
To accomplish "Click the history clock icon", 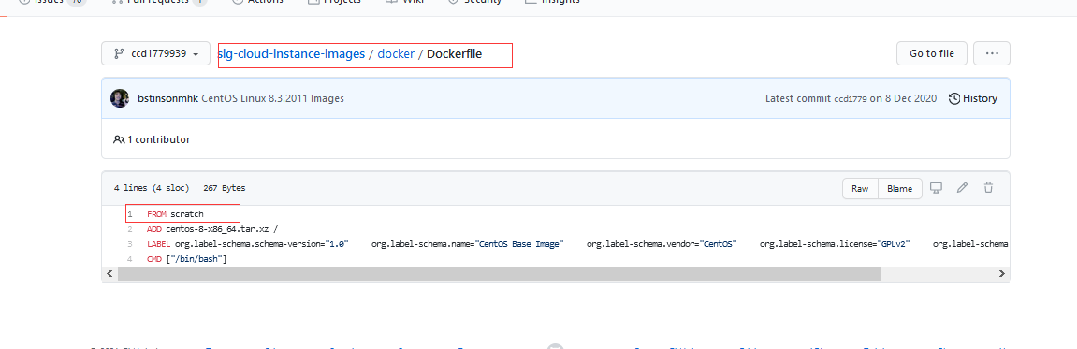I will coord(954,98).
